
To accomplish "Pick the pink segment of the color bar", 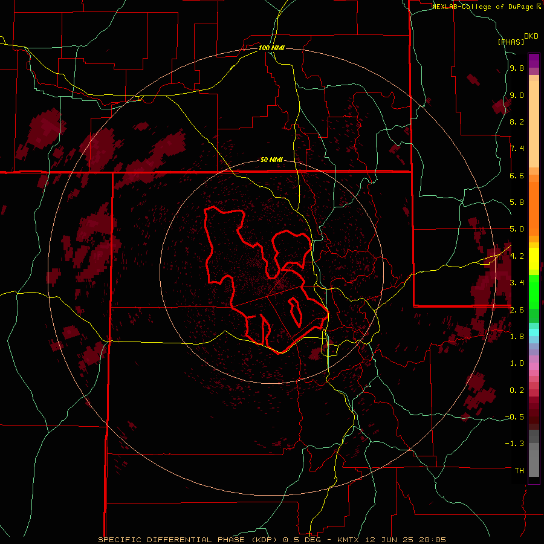I will pyautogui.click(x=534, y=366).
